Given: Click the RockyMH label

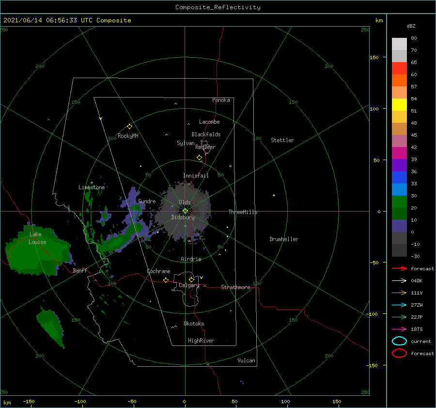Looking at the screenshot, I should pos(128,136).
